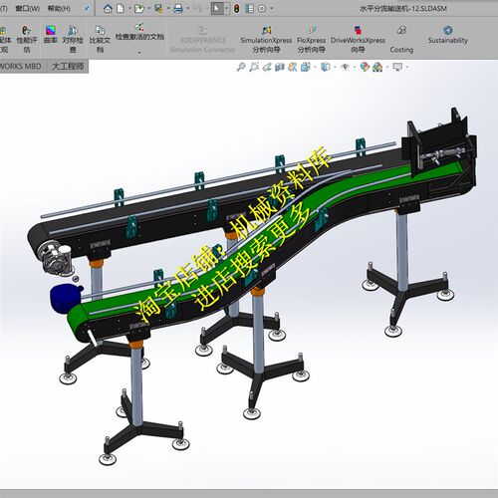Activate the Select cursor tool
Screen dimensions: 498x498
[x=216, y=9]
